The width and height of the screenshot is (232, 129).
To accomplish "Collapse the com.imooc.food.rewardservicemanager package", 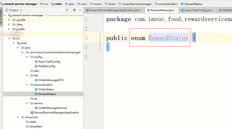I will 22,52.
